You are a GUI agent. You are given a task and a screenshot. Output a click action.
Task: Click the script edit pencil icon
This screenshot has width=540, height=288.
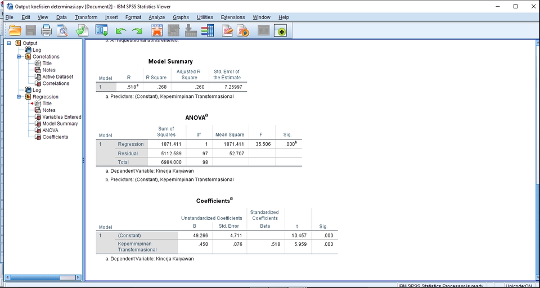[228, 31]
